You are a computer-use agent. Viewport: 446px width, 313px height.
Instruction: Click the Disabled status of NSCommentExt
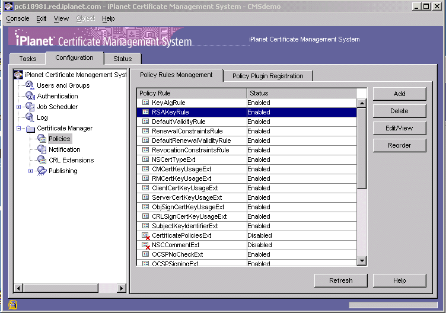(260, 245)
